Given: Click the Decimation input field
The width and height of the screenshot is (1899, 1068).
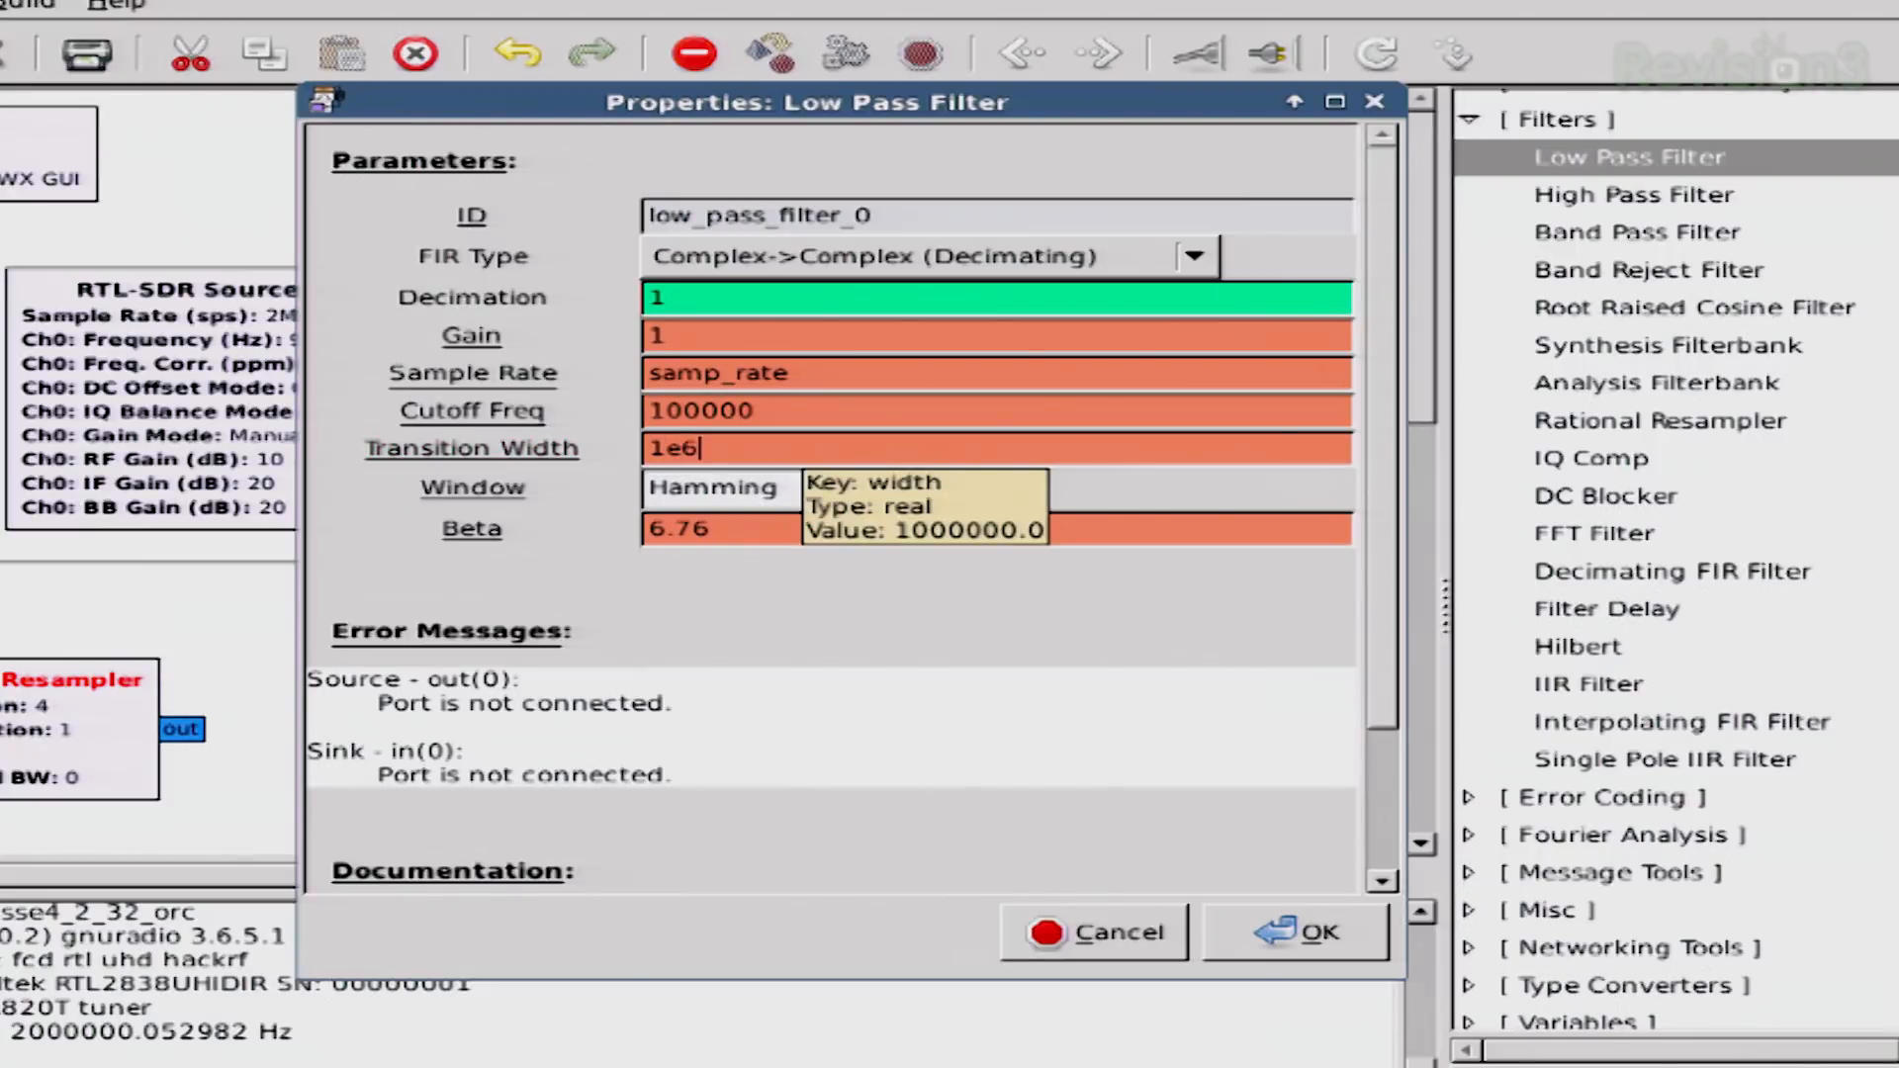Looking at the screenshot, I should click(x=997, y=298).
